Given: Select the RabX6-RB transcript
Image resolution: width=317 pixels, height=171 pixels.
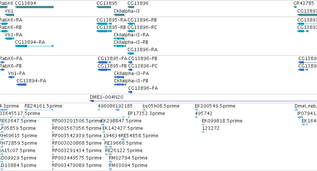Looking at the screenshot, I should (4, 31).
